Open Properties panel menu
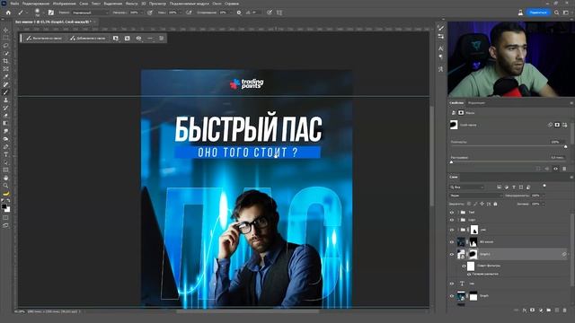Image resolution: width=575 pixels, height=323 pixels. [x=571, y=103]
